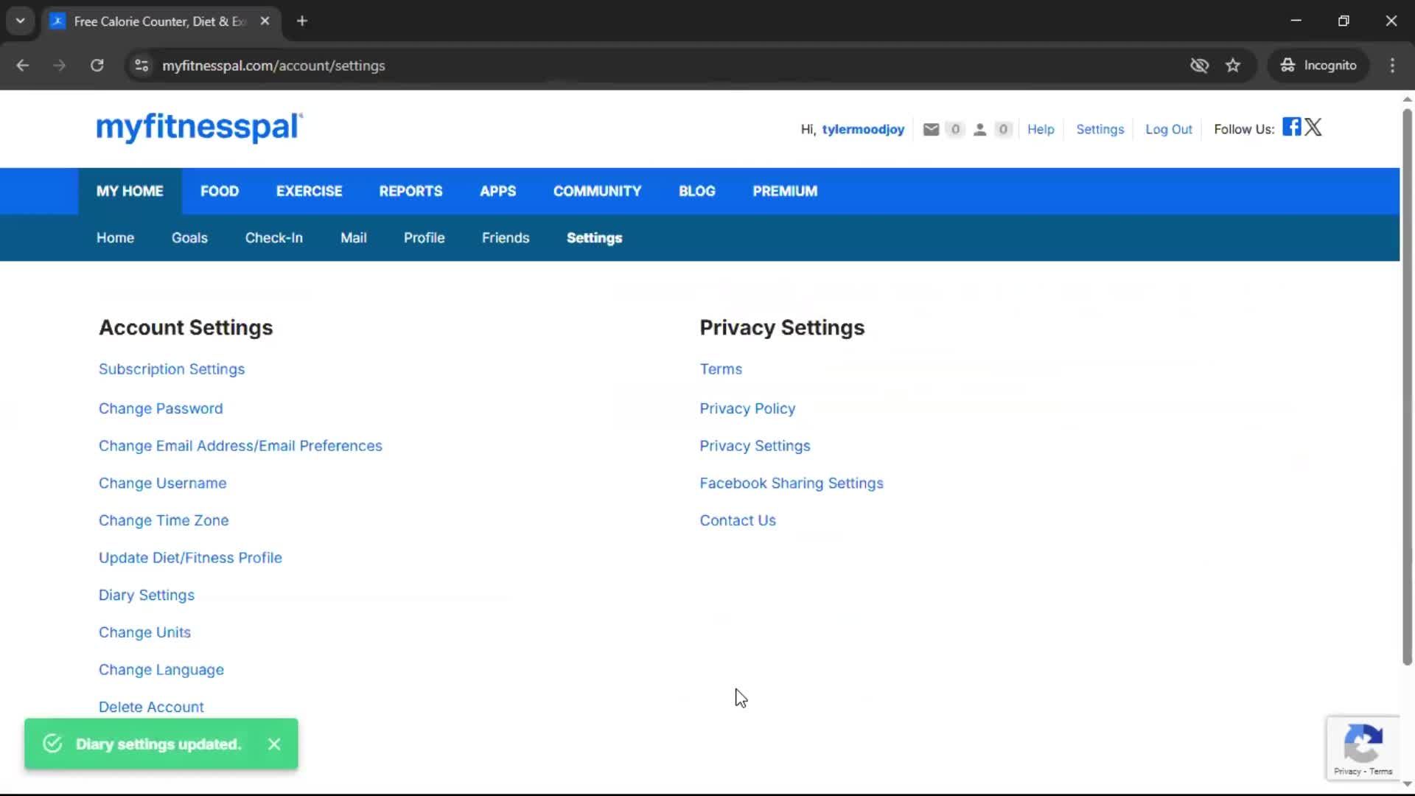Go to Goals submenu item

pos(189,238)
